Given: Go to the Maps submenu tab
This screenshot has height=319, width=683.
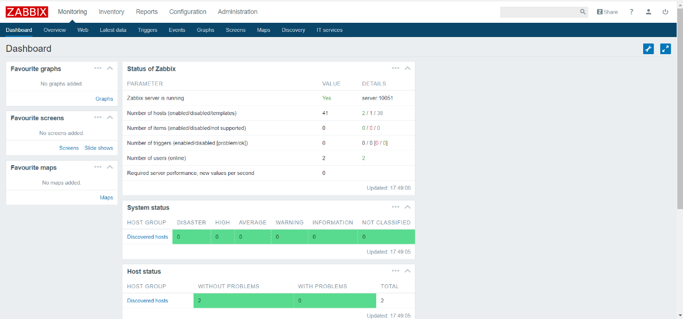Looking at the screenshot, I should 264,30.
